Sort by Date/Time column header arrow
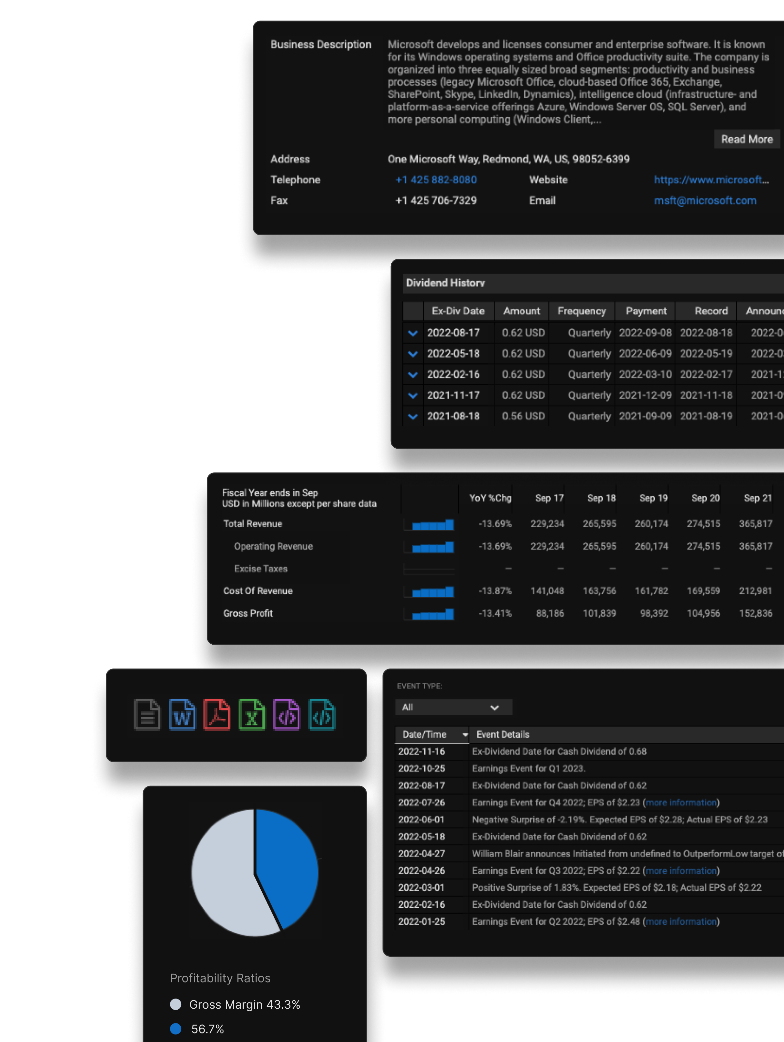The width and height of the screenshot is (784, 1042). tap(465, 735)
